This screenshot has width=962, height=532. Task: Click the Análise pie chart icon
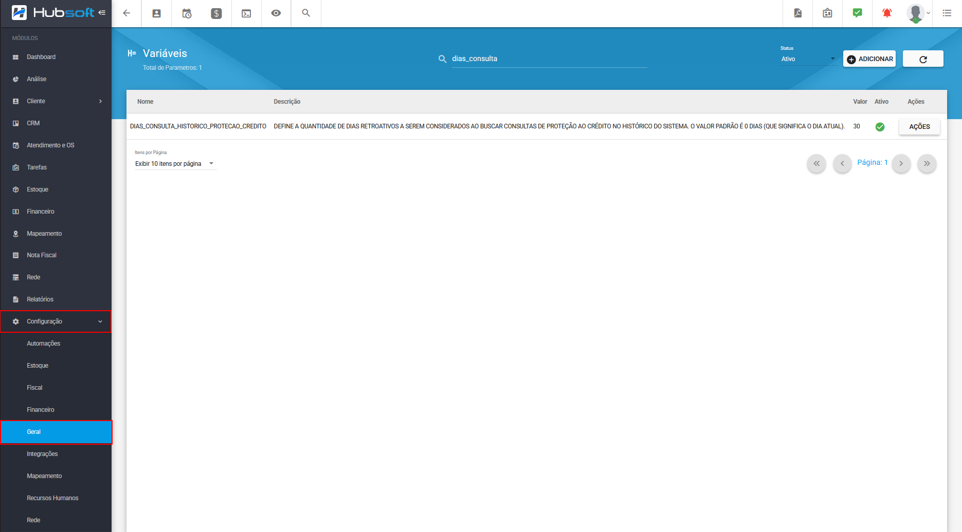pyautogui.click(x=15, y=79)
